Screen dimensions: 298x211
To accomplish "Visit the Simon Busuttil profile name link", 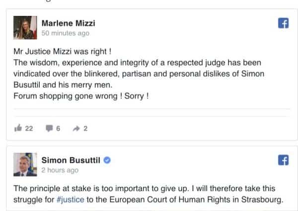I will pyautogui.click(x=72, y=160).
